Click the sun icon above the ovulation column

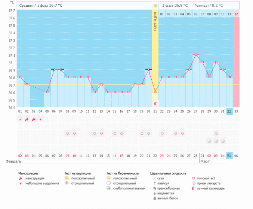click(155, 6)
